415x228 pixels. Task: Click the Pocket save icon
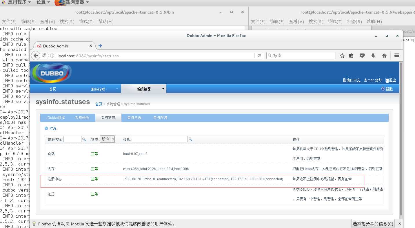click(x=362, y=56)
